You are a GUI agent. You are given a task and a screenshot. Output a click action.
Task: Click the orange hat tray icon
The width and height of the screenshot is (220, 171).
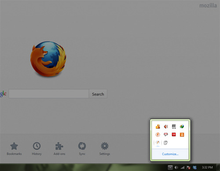(158, 126)
